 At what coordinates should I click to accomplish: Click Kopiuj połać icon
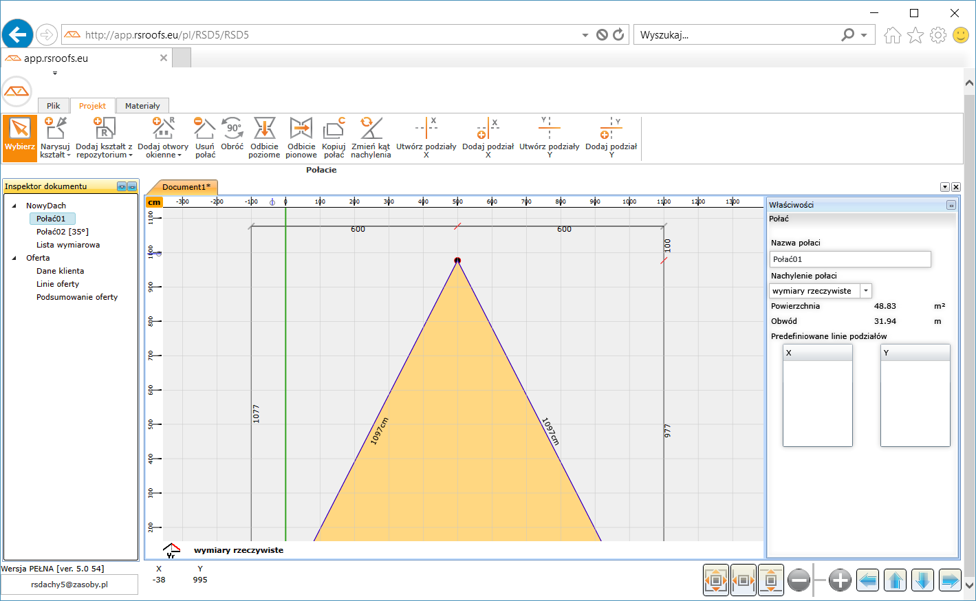(x=334, y=138)
